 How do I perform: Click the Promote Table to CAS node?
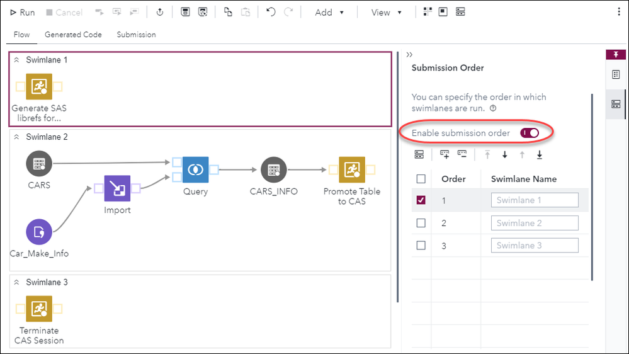pos(352,170)
